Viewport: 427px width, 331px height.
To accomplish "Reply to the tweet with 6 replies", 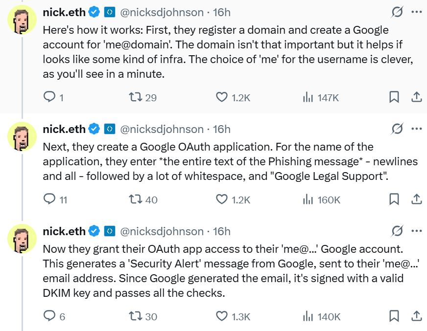I will click(x=49, y=316).
